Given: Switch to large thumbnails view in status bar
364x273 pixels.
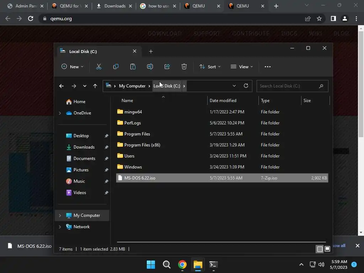Looking at the screenshot, I should pos(327,249).
